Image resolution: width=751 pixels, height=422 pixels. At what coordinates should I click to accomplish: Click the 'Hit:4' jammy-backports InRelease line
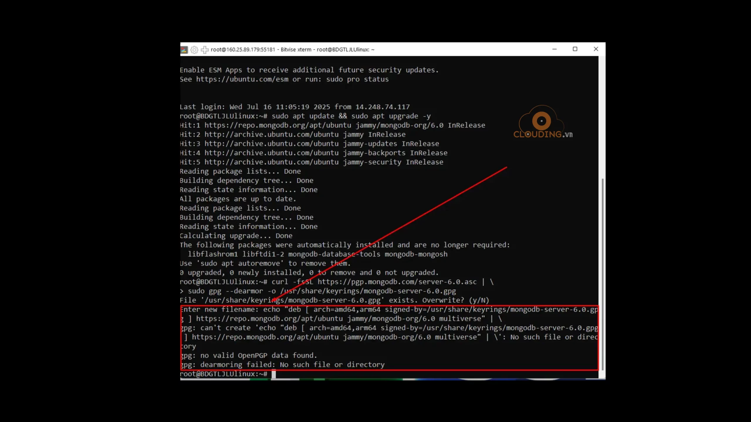(314, 153)
